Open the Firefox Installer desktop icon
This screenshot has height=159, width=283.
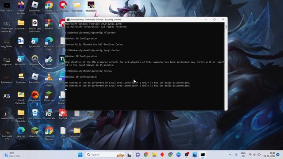tap(21, 8)
